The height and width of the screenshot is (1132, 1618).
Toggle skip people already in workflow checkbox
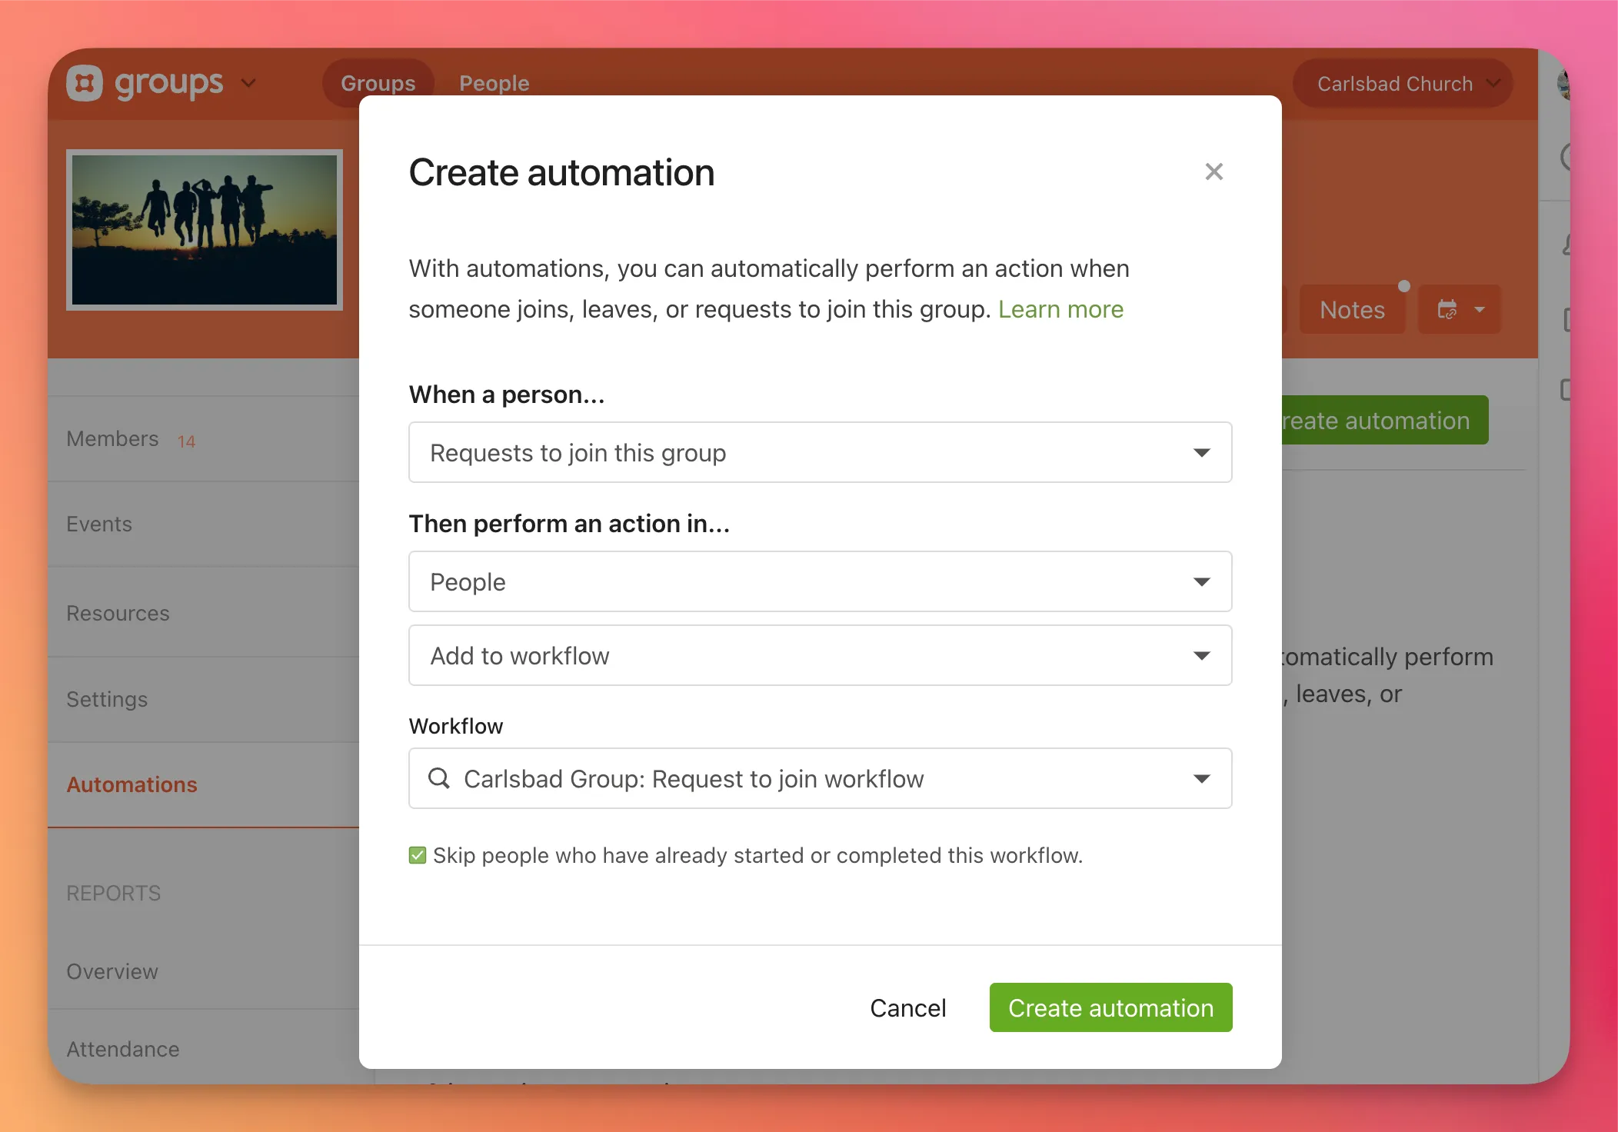[418, 855]
